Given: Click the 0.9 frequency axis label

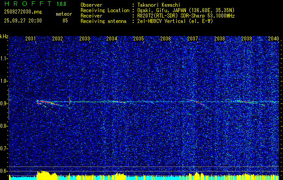Looking at the screenshot, I should (x=4, y=103).
